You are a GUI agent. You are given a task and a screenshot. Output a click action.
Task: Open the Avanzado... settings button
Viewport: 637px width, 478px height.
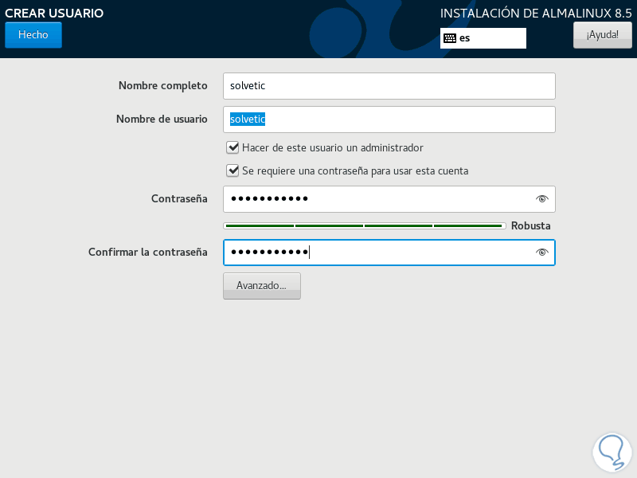point(262,286)
